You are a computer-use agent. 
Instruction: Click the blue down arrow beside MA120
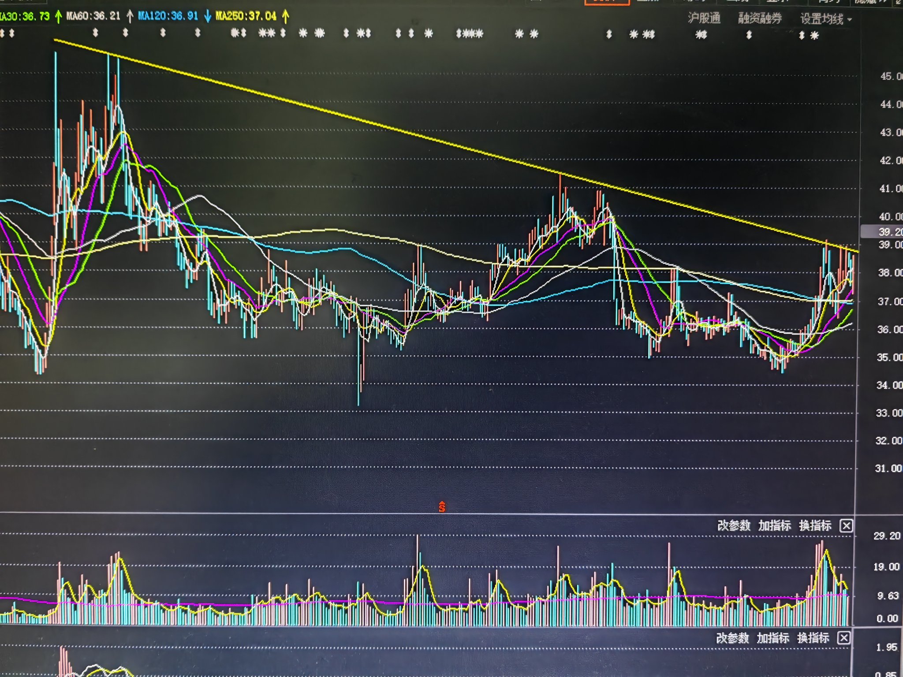207,17
